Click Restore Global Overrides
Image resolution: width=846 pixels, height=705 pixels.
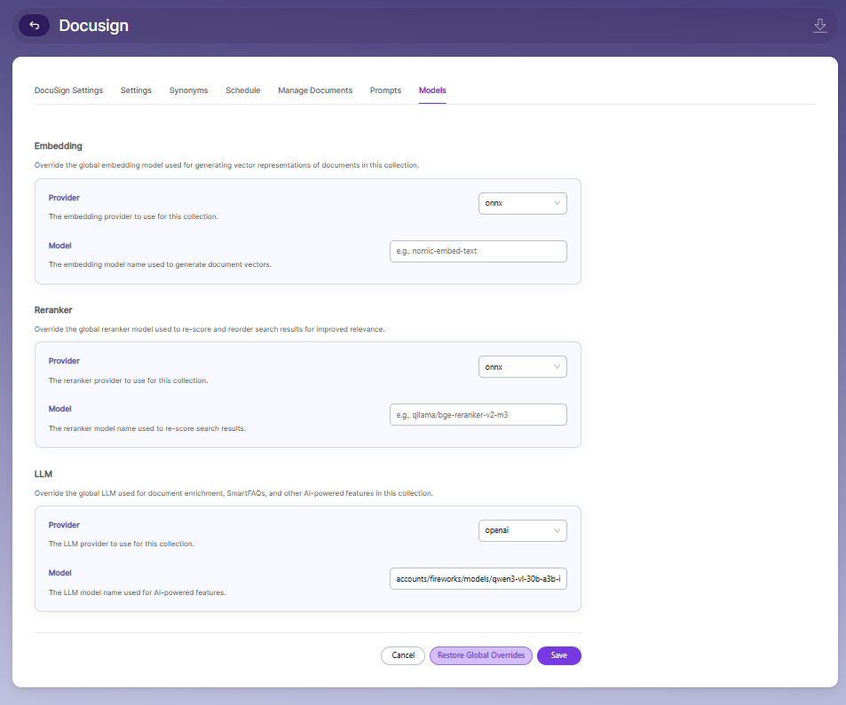coord(481,655)
